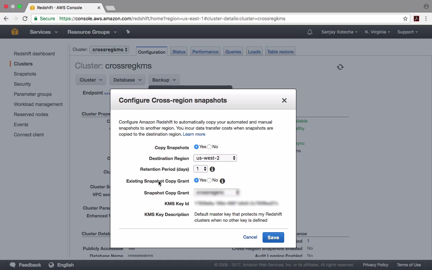The height and width of the screenshot is (270, 432).
Task: Open Snapshots in the sidebar
Action: (x=25, y=74)
